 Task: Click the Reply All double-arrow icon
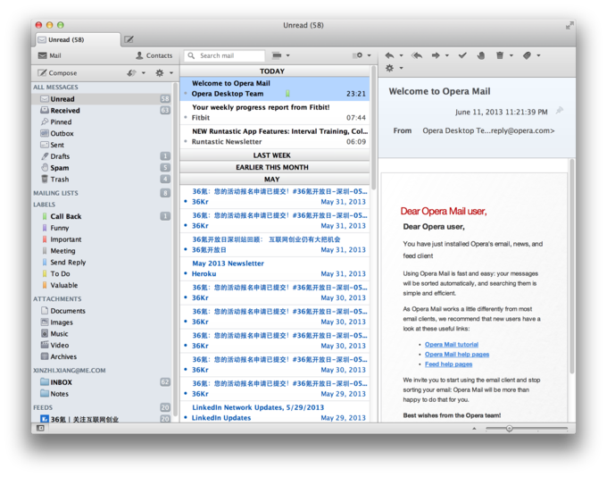(417, 55)
